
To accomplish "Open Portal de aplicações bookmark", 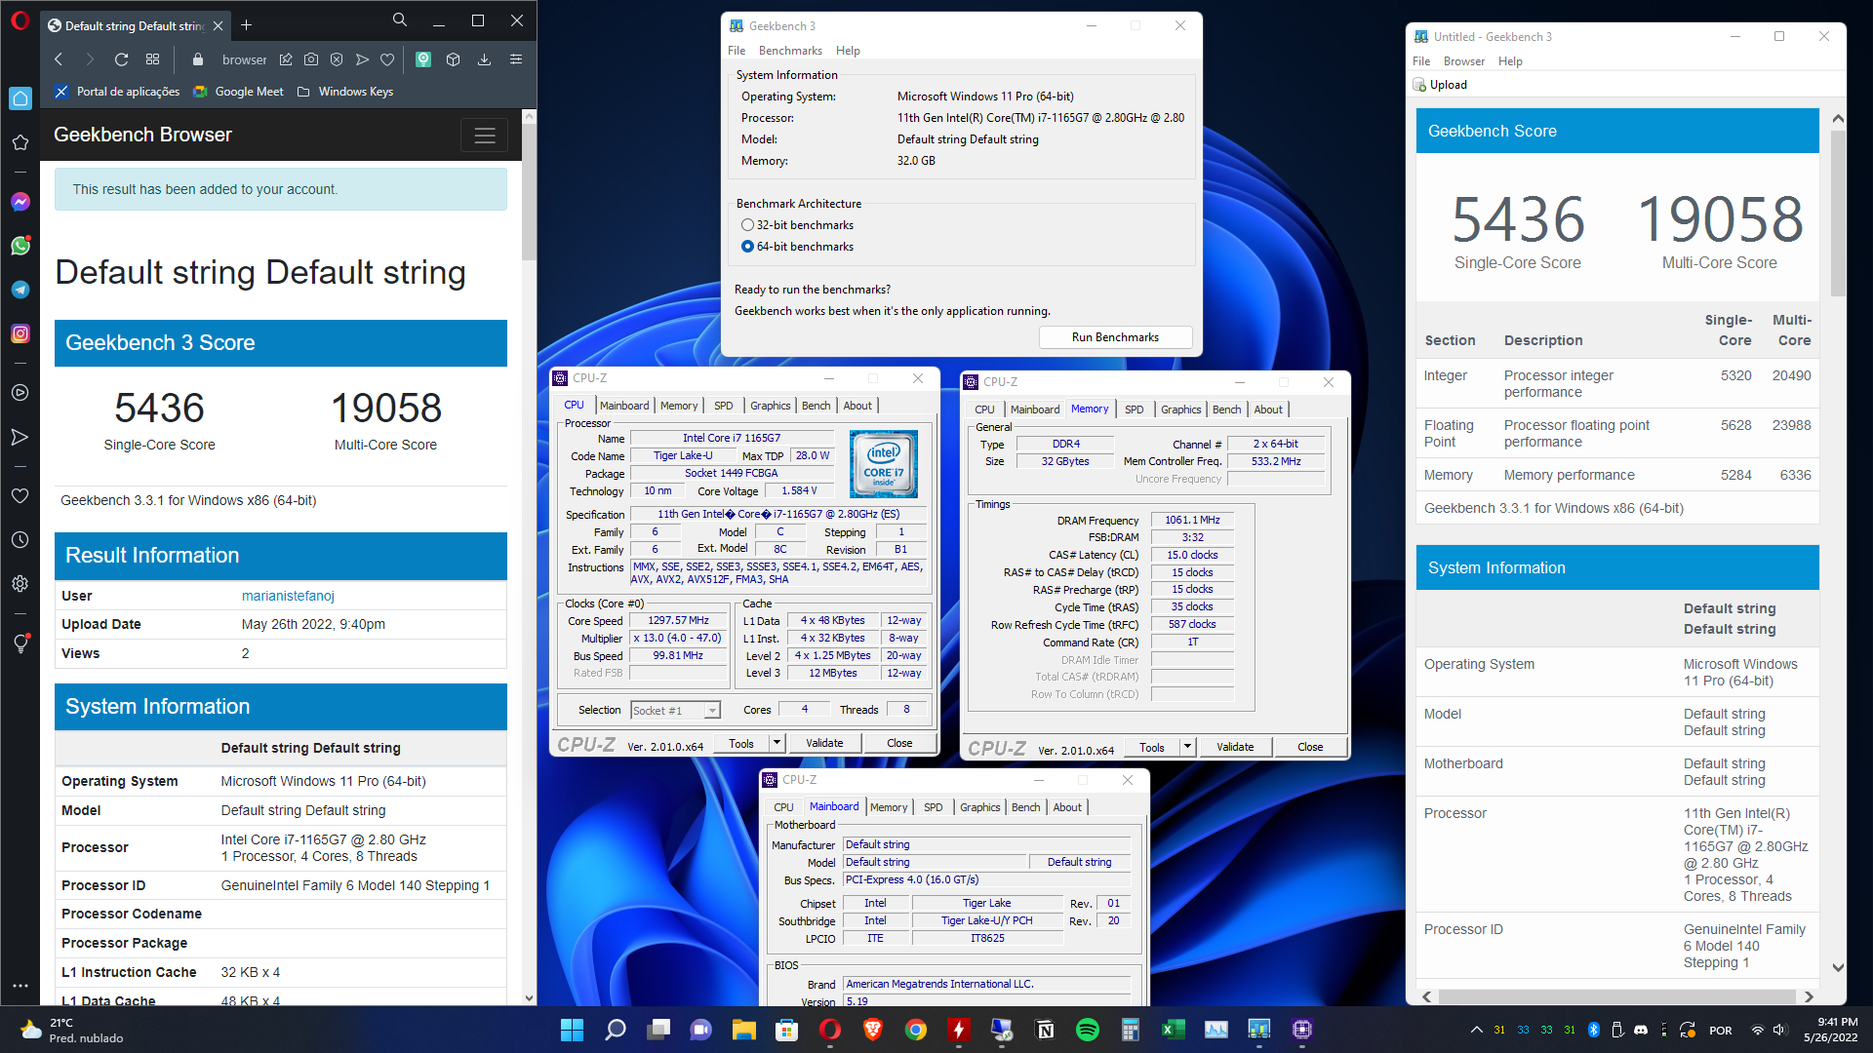I will [x=117, y=92].
